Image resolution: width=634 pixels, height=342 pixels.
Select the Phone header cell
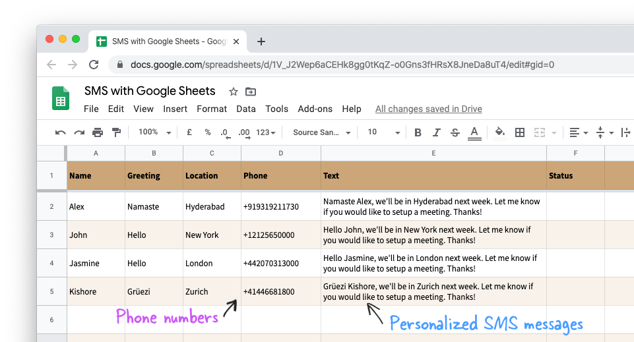click(x=281, y=176)
